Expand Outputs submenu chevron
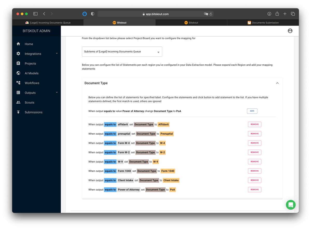The image size is (311, 229). (x=57, y=92)
